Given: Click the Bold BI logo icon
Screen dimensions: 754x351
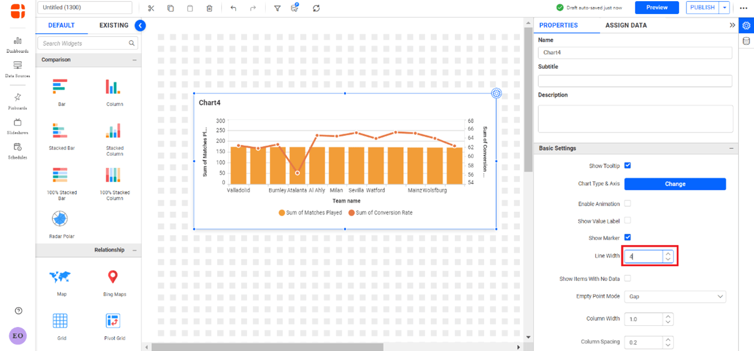Looking at the screenshot, I should (x=18, y=10).
